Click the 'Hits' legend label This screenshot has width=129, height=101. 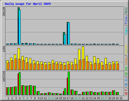[126, 10]
